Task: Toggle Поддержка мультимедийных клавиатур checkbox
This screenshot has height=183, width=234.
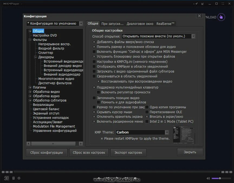Action: pos(94,87)
